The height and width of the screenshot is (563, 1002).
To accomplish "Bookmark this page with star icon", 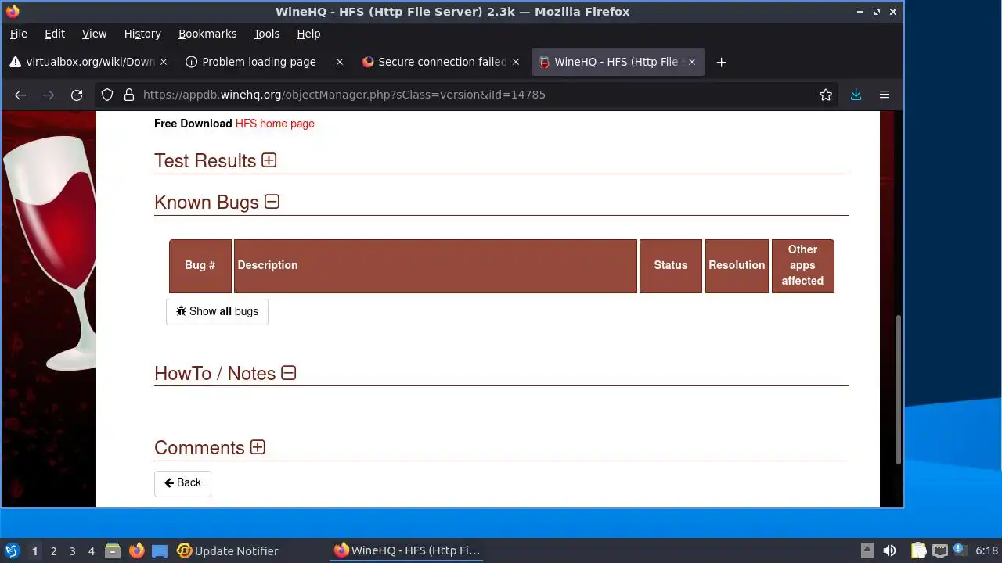I will pyautogui.click(x=825, y=95).
